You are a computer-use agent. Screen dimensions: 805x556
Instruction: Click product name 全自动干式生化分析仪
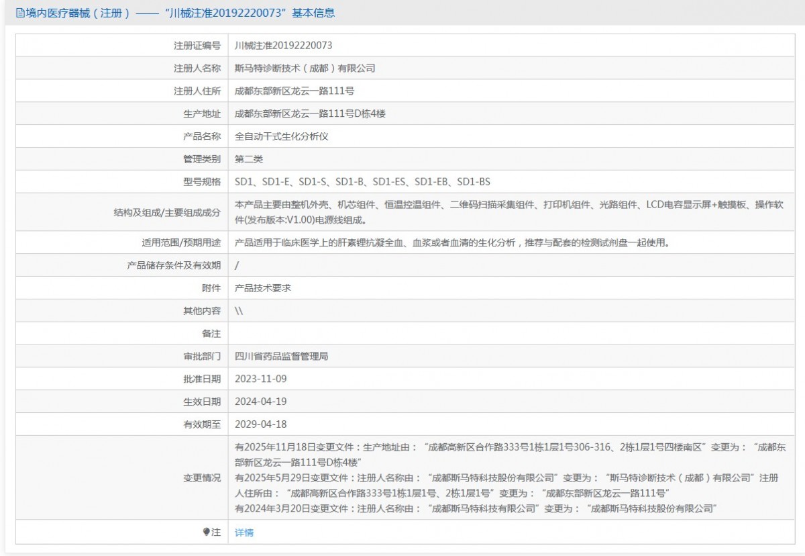point(282,136)
